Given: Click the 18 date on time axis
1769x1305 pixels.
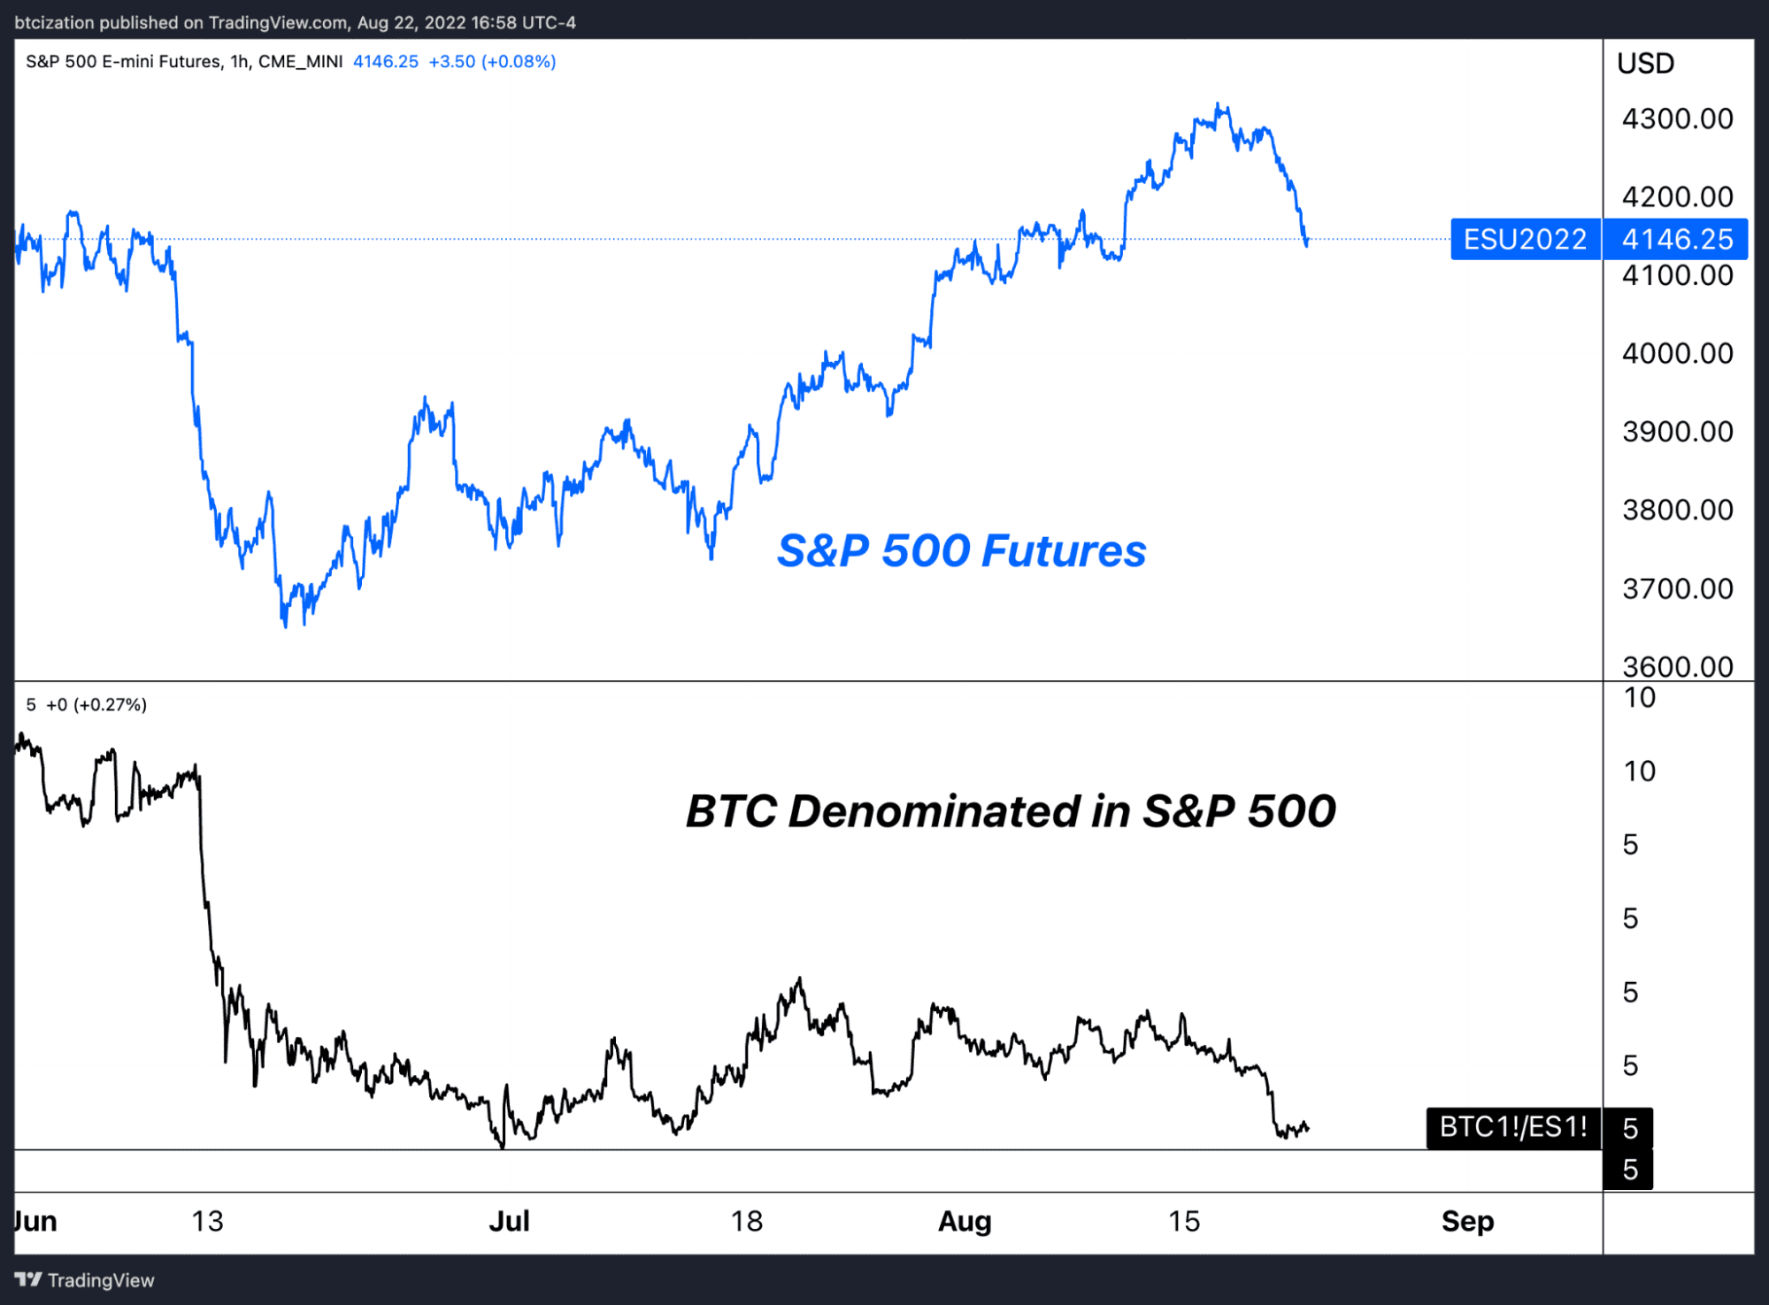Looking at the screenshot, I should click(x=746, y=1221).
